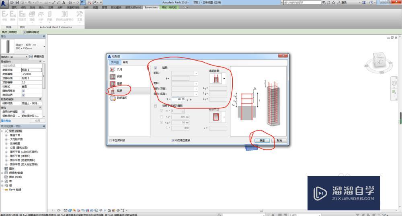Open the 钢筋 (reinforcement) ribbon tool
This screenshot has width=402, height=216.
click(49, 16)
